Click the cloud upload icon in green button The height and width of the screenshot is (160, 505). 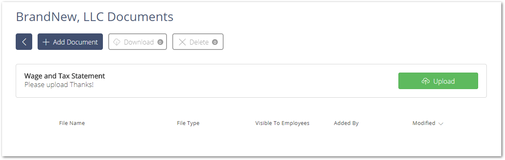tap(426, 81)
